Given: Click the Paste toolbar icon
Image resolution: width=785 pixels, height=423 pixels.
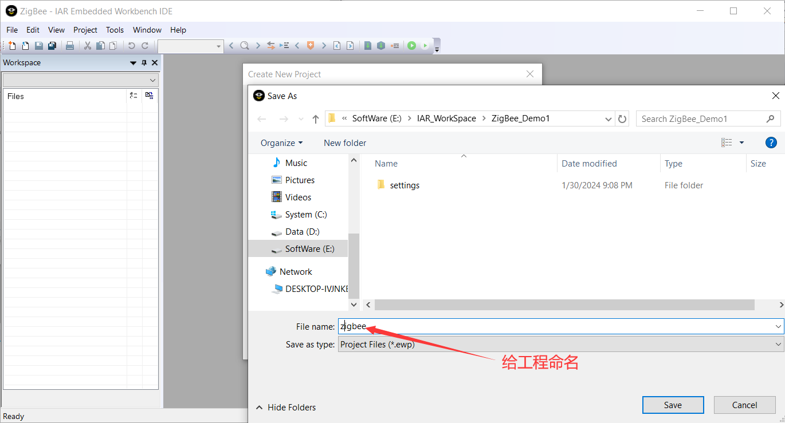Looking at the screenshot, I should click(113, 46).
